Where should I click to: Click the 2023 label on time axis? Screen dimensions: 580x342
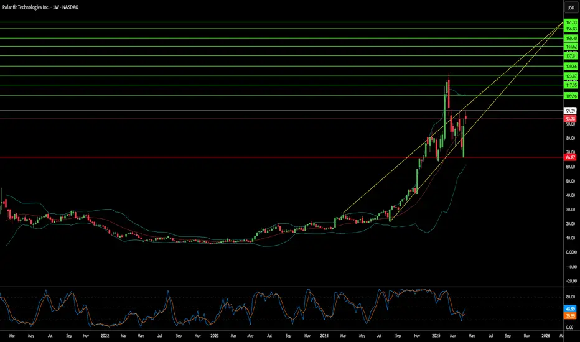pos(214,336)
